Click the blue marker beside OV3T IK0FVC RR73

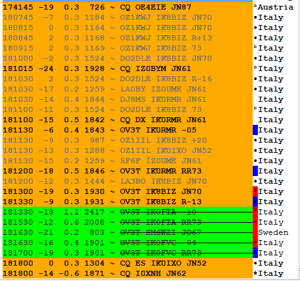pos(255,253)
